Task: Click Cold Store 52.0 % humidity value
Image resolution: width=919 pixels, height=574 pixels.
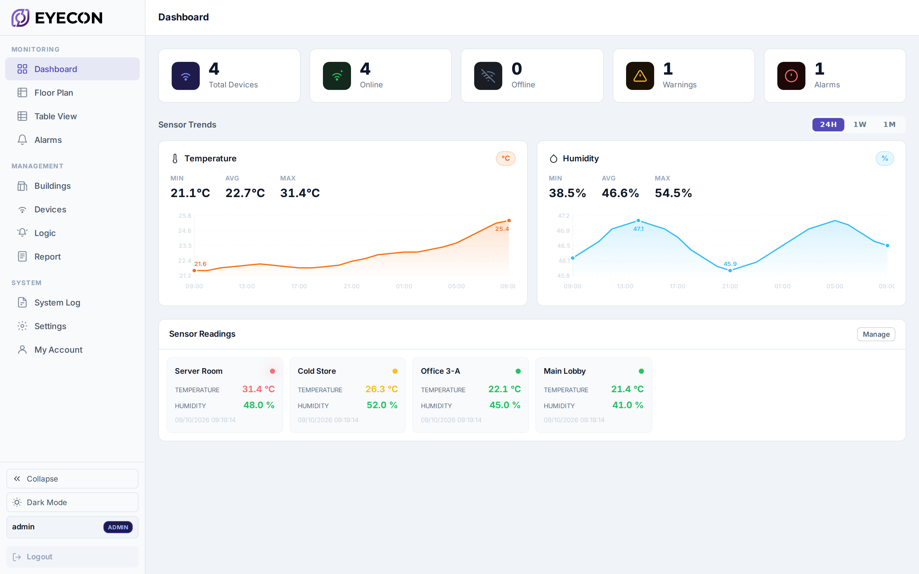Action: click(x=382, y=405)
